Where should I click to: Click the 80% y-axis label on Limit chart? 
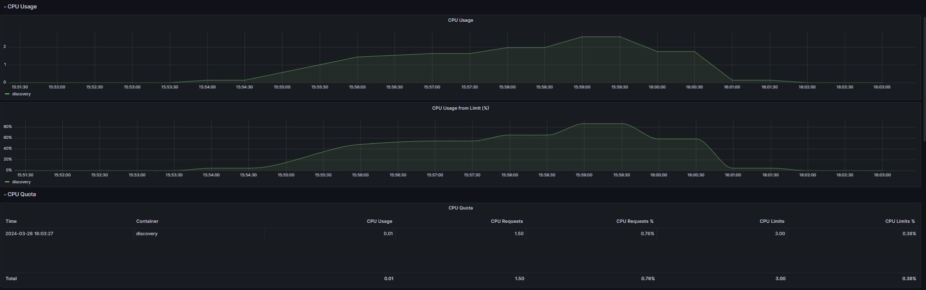pos(7,127)
